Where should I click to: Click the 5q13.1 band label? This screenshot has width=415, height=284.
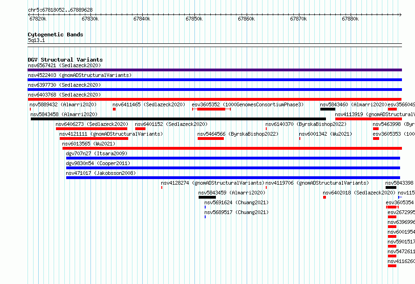tap(36, 40)
